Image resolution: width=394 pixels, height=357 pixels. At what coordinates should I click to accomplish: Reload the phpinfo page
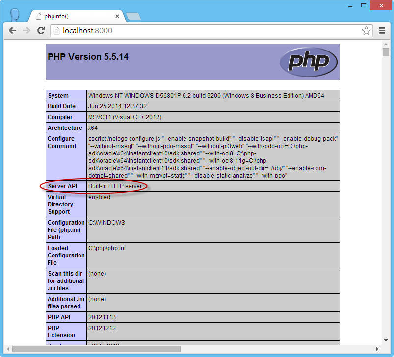pyautogui.click(x=41, y=30)
